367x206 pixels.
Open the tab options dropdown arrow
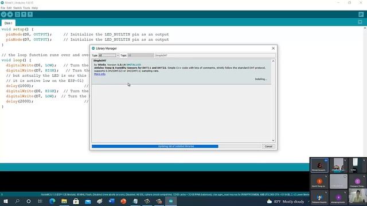pos(360,22)
